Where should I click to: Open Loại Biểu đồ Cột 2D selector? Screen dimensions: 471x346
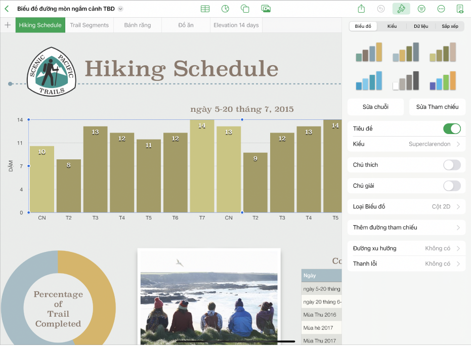(406, 206)
